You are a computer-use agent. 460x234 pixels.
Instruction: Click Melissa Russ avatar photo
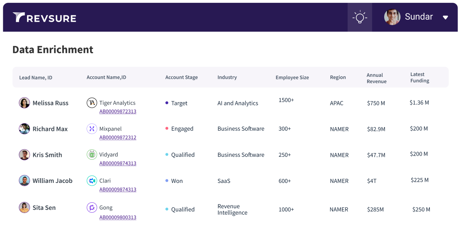(24, 103)
